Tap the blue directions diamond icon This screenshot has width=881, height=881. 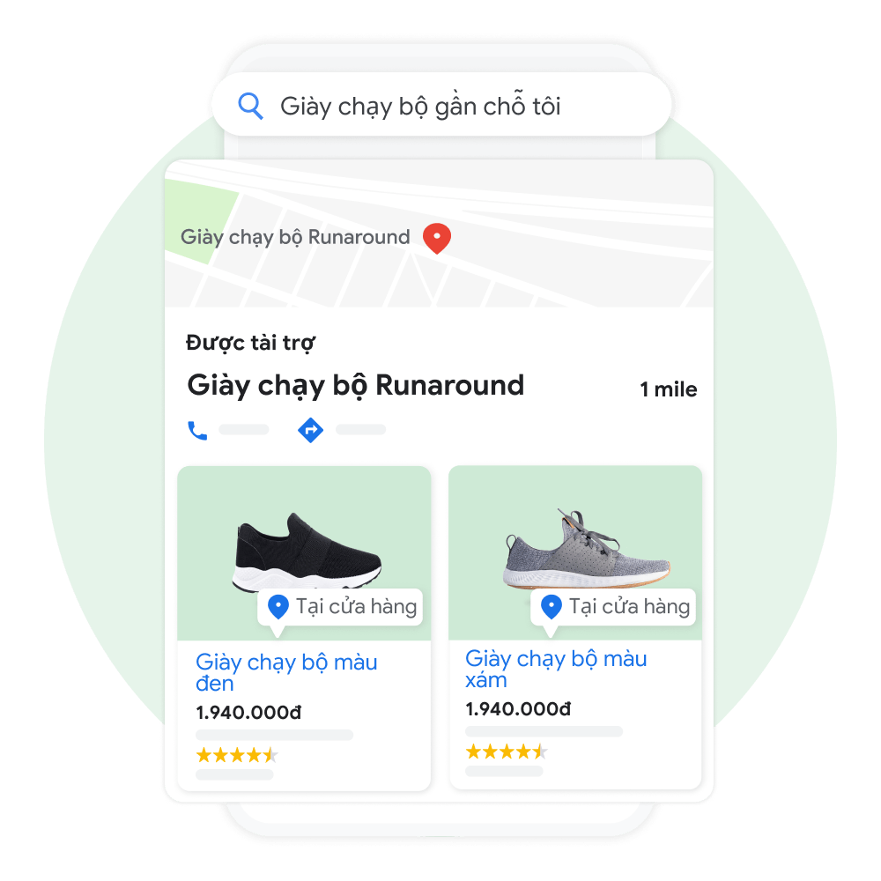(310, 431)
